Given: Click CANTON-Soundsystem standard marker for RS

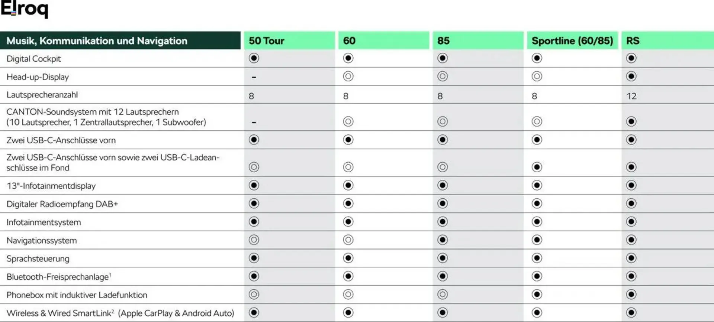Looking at the screenshot, I should point(631,121).
